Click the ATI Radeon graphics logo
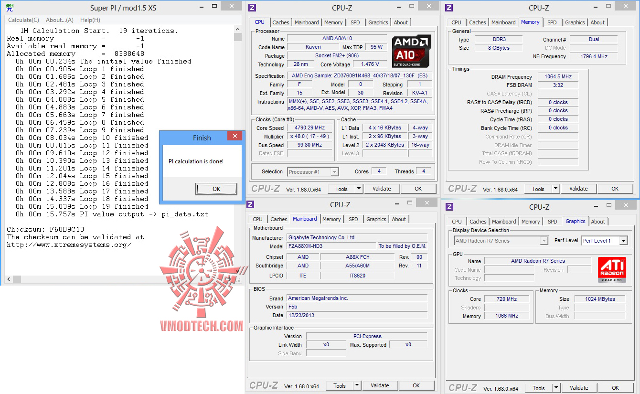Image resolution: width=640 pixels, height=394 pixels. click(x=612, y=269)
